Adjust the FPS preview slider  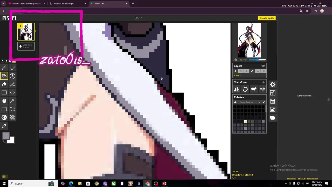[257, 60]
